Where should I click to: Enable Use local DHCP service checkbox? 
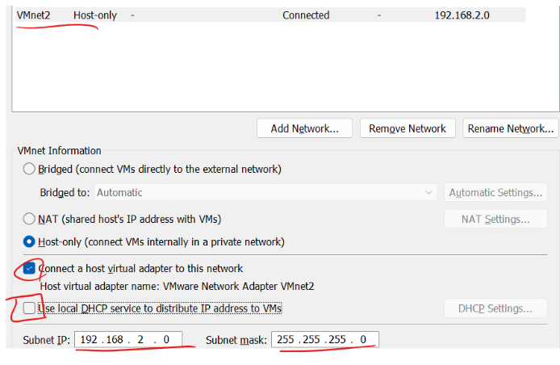point(29,308)
